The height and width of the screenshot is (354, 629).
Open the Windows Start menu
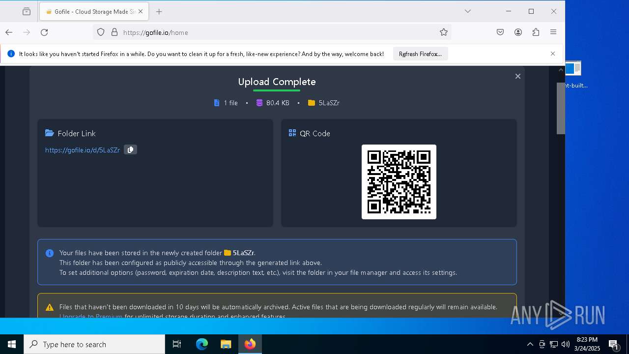pos(12,344)
